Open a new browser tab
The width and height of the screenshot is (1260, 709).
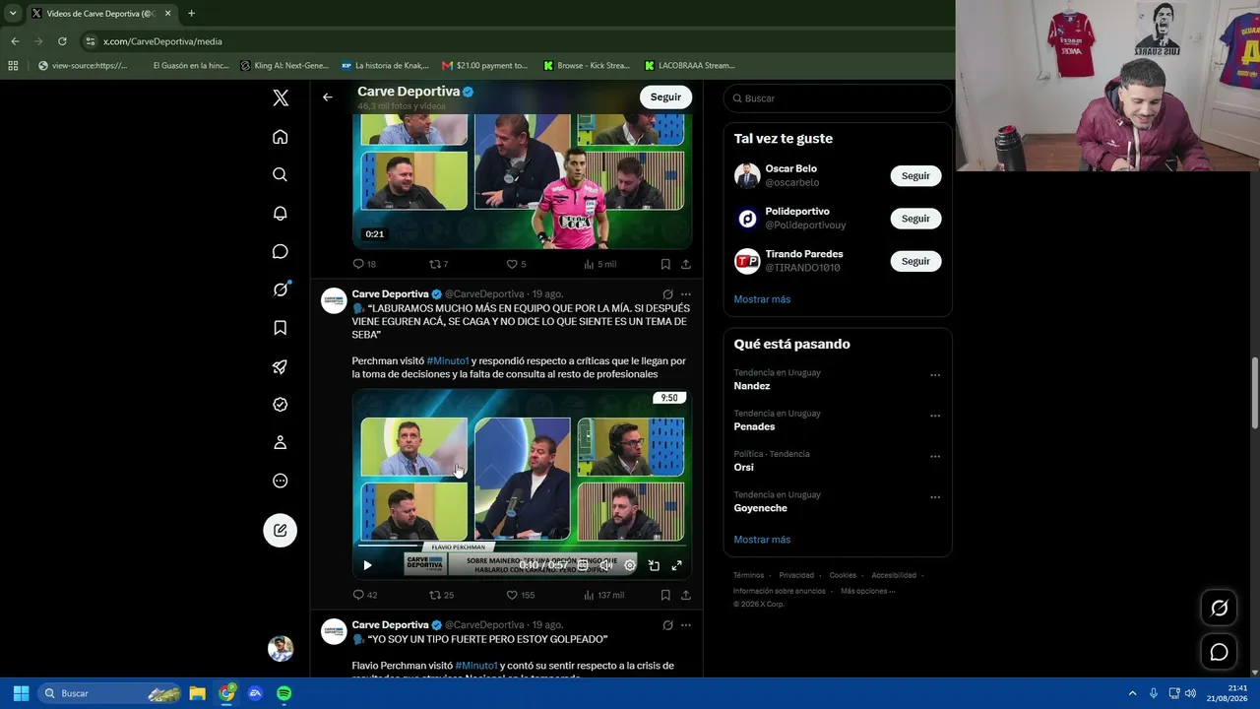pos(191,14)
